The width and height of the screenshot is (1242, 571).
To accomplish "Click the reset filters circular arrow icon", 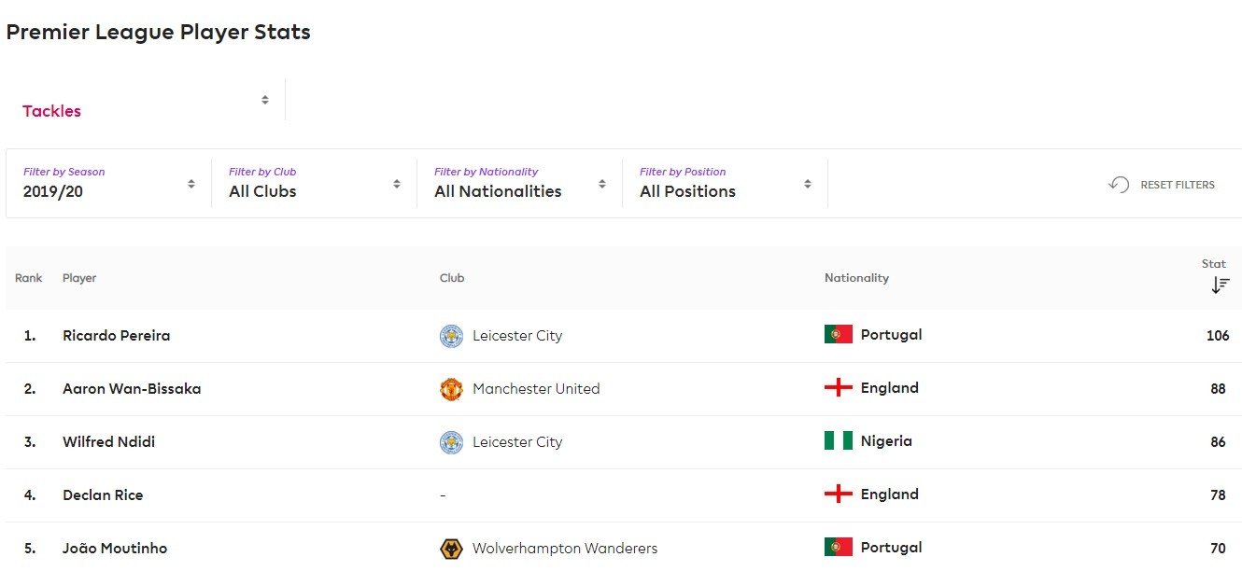I will point(1119,185).
